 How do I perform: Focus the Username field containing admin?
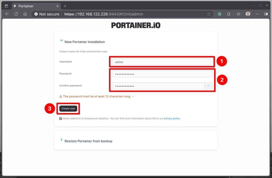(162, 62)
